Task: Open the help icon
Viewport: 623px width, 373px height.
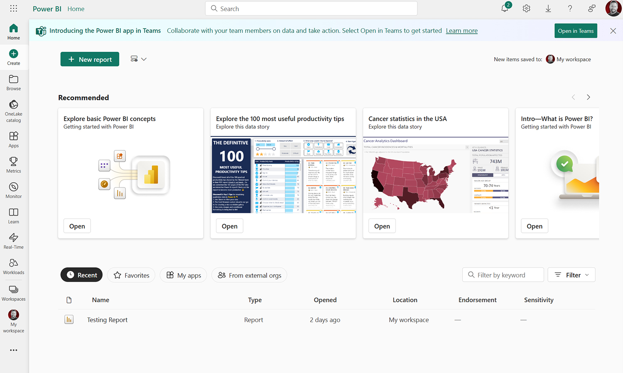Action: click(x=570, y=8)
